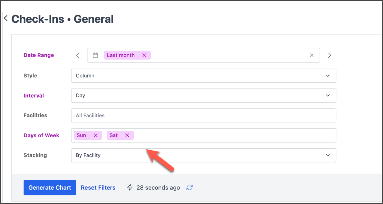Screen dimensions: 383x204
Task: Click the refresh icon next to timestamp
Action: click(190, 188)
